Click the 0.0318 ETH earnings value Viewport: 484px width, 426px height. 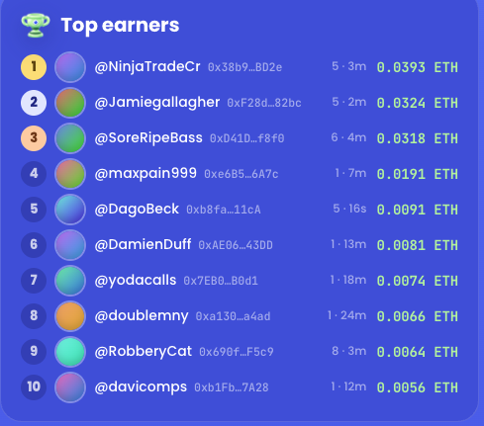pos(418,138)
